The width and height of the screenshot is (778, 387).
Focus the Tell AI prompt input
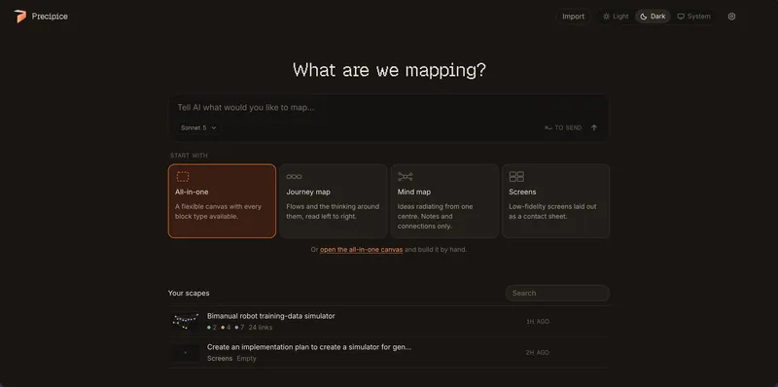pyautogui.click(x=388, y=107)
